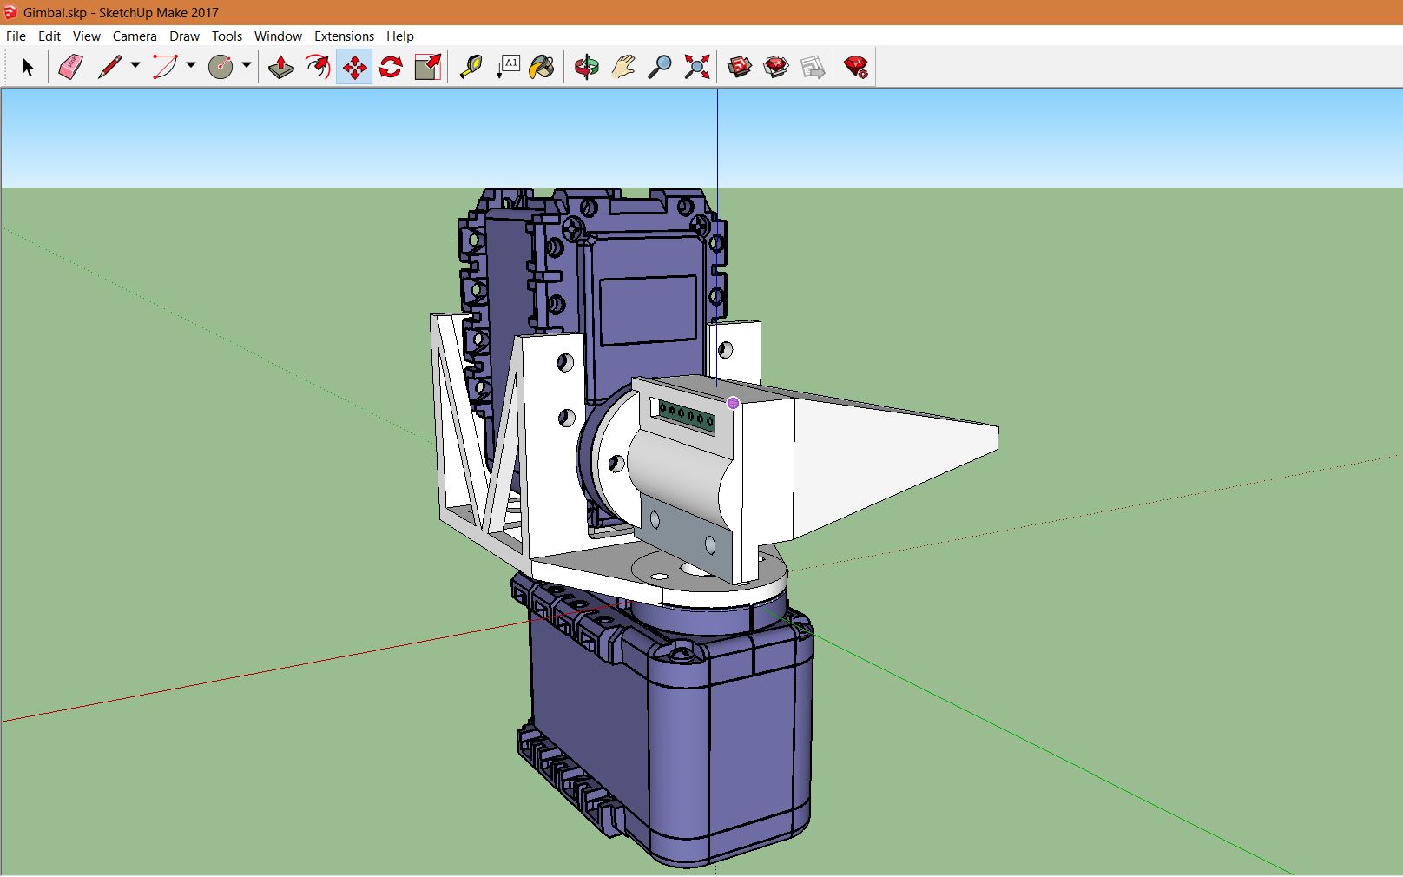Open the Camera menu
The height and width of the screenshot is (877, 1403).
[135, 36]
